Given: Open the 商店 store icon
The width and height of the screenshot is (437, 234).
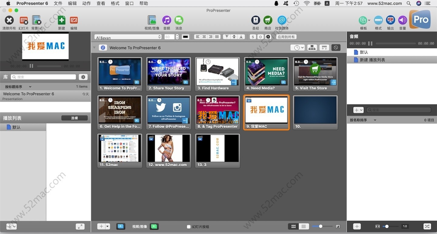Looking at the screenshot, I should pos(268,20).
